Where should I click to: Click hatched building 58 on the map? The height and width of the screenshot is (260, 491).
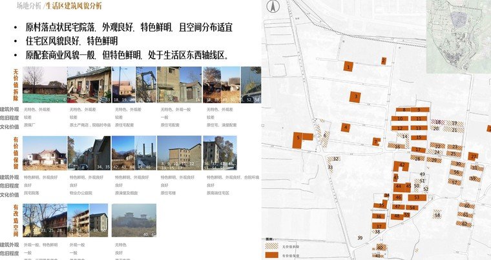pyautogui.click(x=437, y=214)
